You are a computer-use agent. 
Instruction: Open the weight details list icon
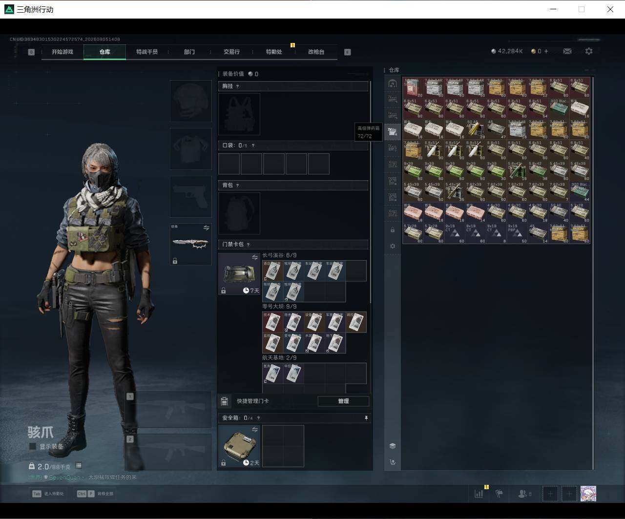79,466
